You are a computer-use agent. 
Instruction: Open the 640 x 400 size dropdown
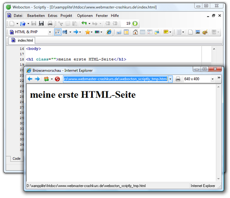[213, 79]
